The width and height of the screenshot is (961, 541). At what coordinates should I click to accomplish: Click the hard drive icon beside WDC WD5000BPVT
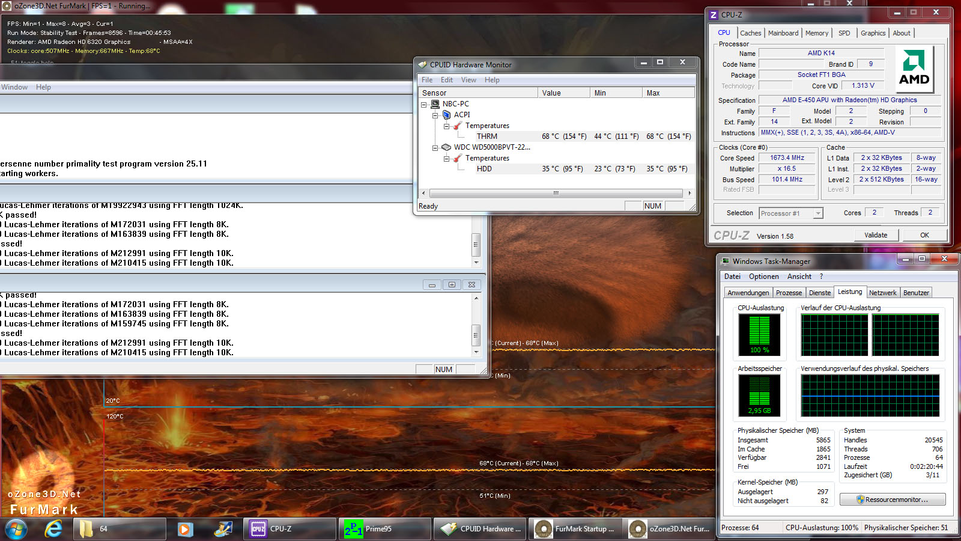coord(446,147)
